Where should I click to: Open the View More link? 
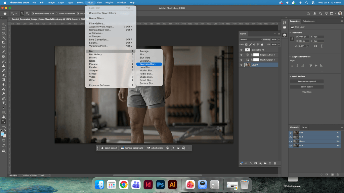[307, 92]
